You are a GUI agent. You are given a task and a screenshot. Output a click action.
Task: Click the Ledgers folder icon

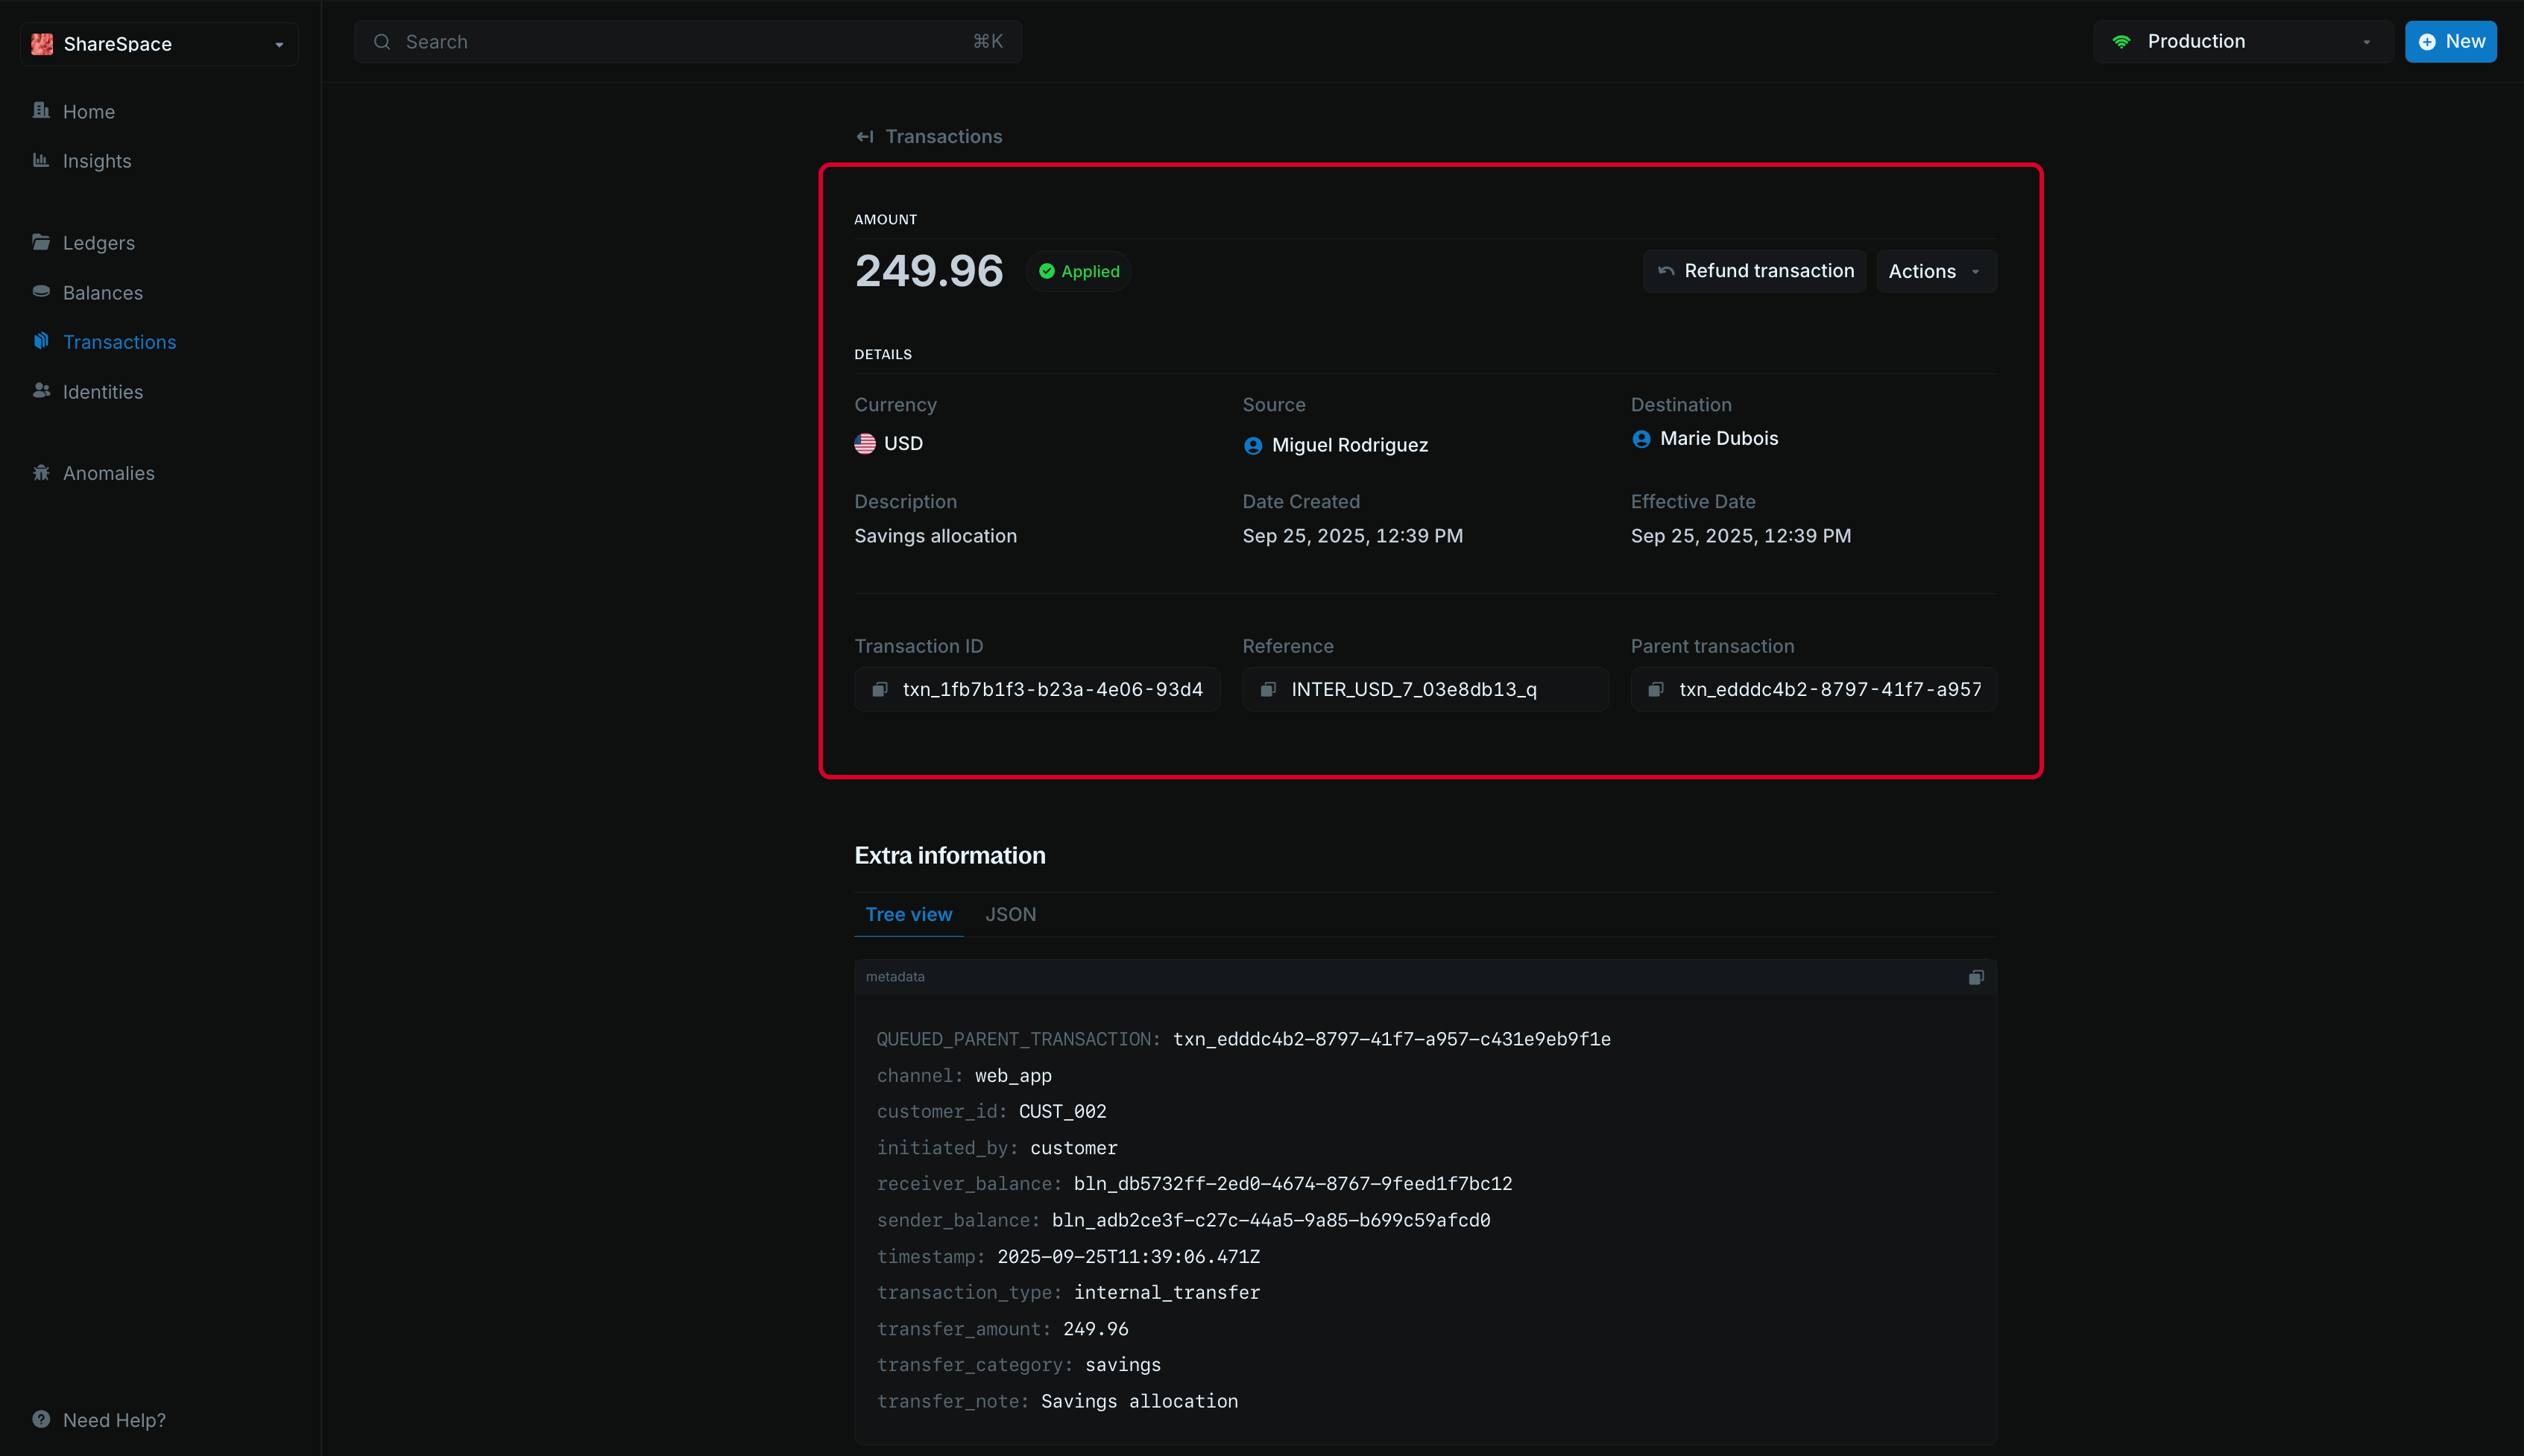tap(41, 242)
